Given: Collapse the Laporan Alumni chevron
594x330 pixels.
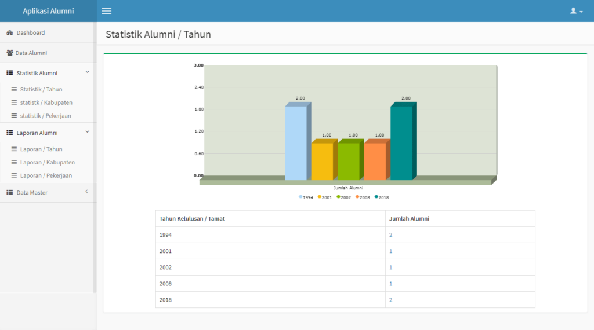Looking at the screenshot, I should pos(87,131).
